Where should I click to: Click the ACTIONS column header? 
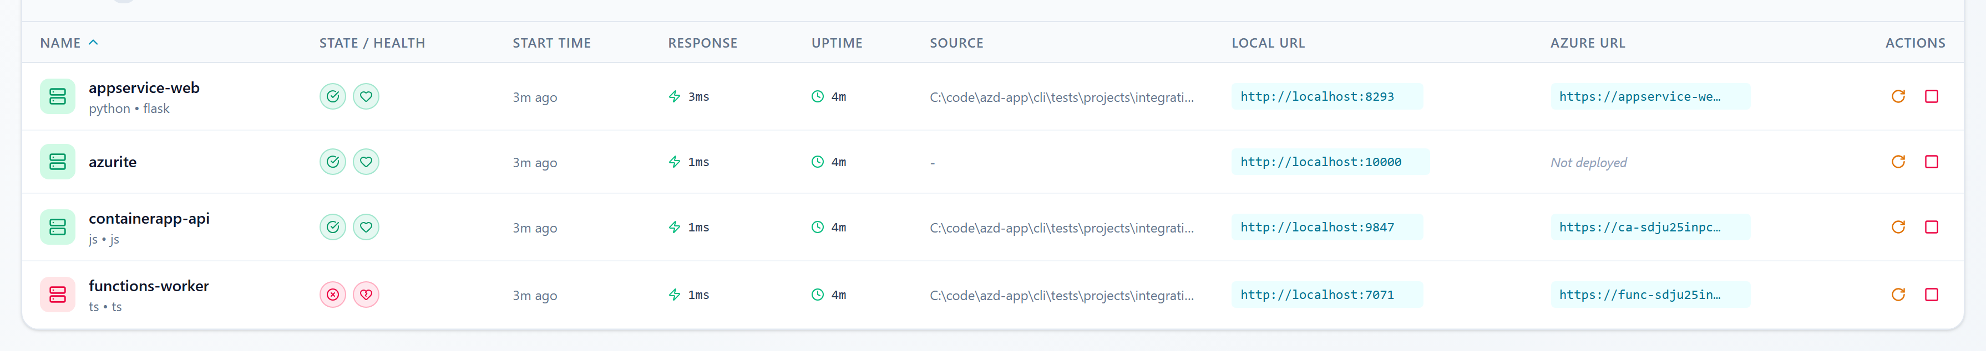click(1915, 43)
